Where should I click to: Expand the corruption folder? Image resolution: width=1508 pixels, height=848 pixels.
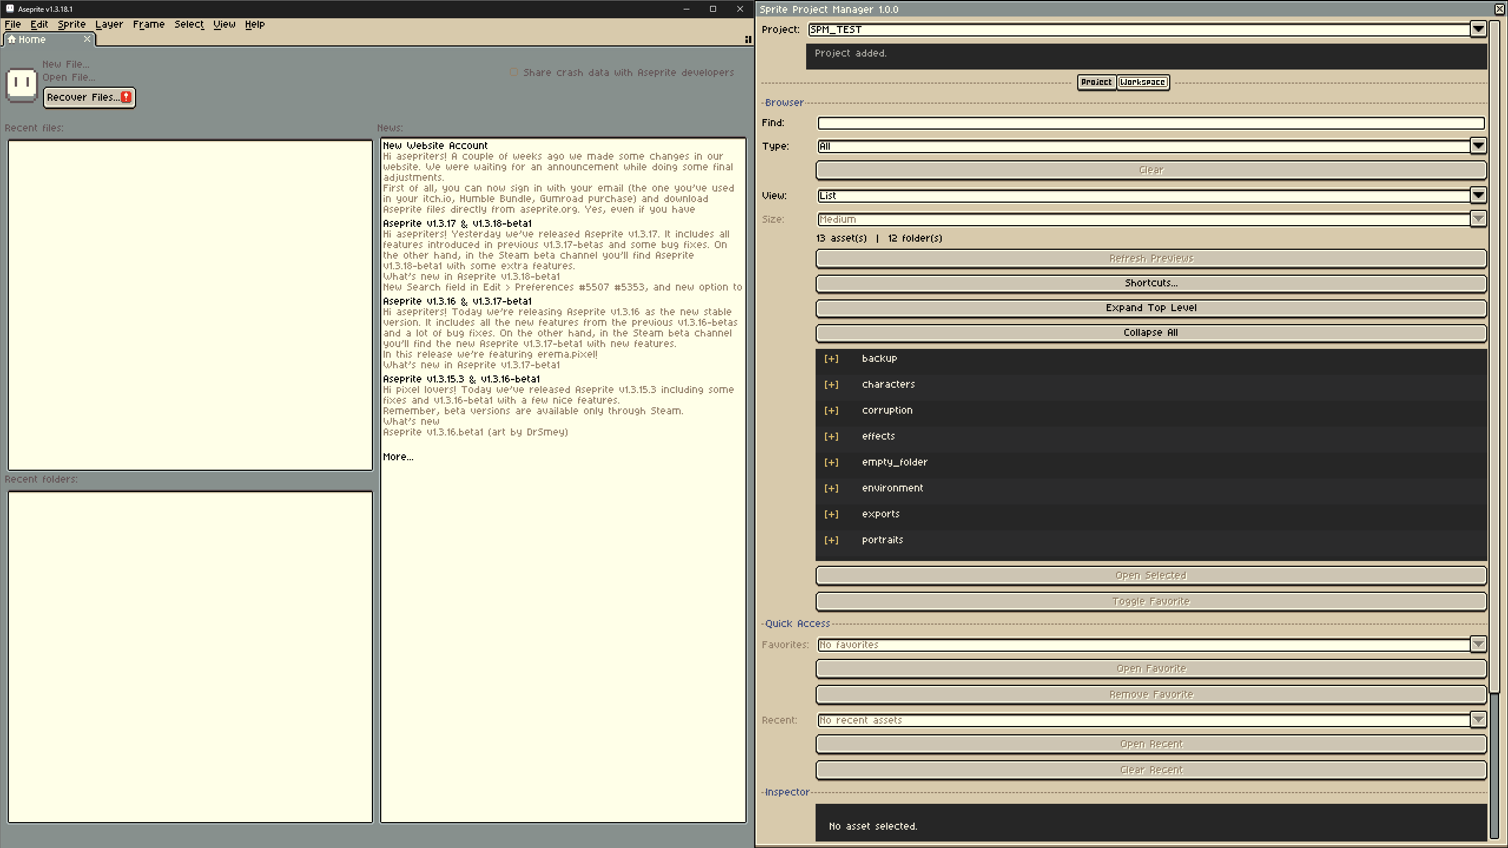pos(831,411)
